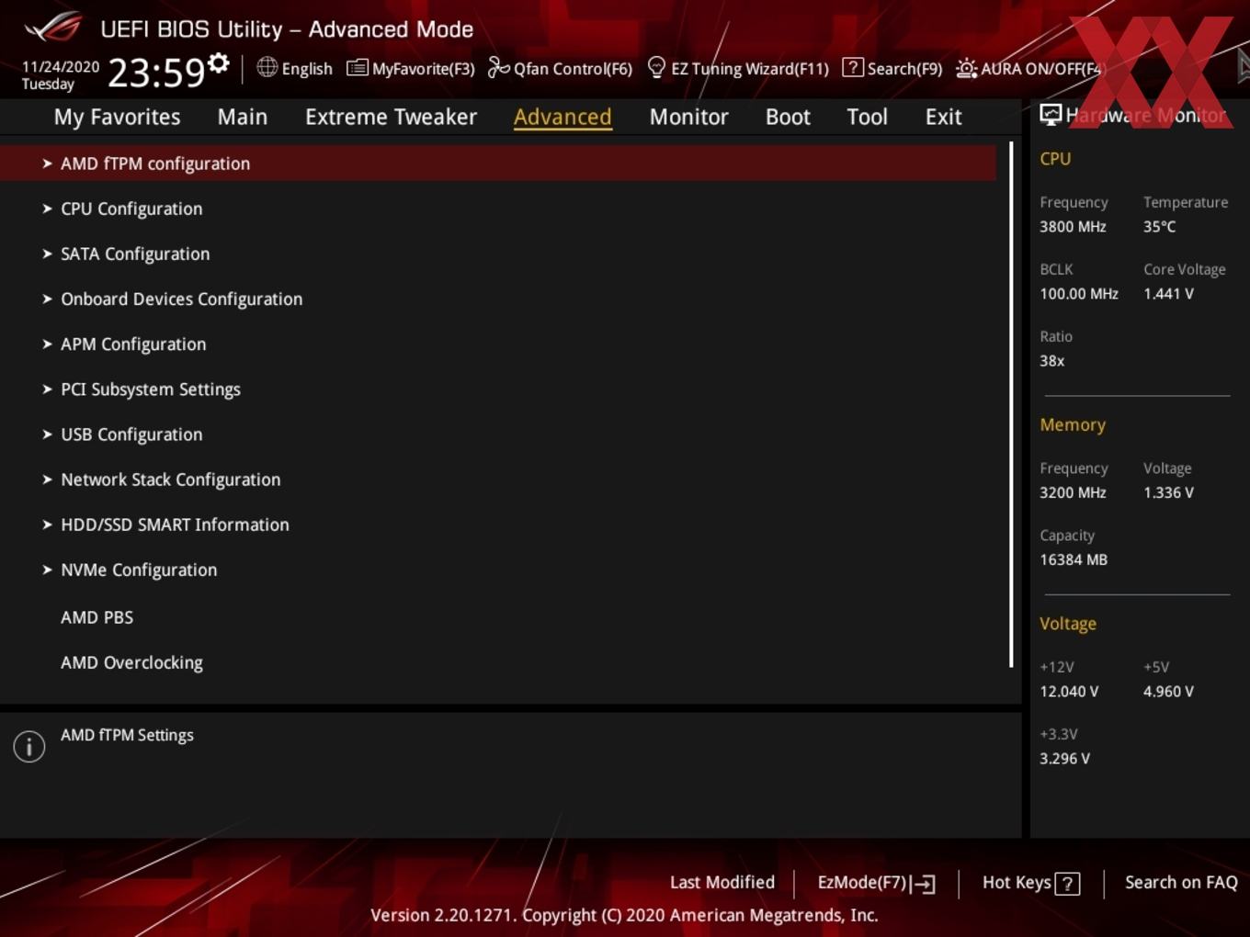Image resolution: width=1250 pixels, height=937 pixels.
Task: Click AMD fTPM Settings help text
Action: click(127, 735)
